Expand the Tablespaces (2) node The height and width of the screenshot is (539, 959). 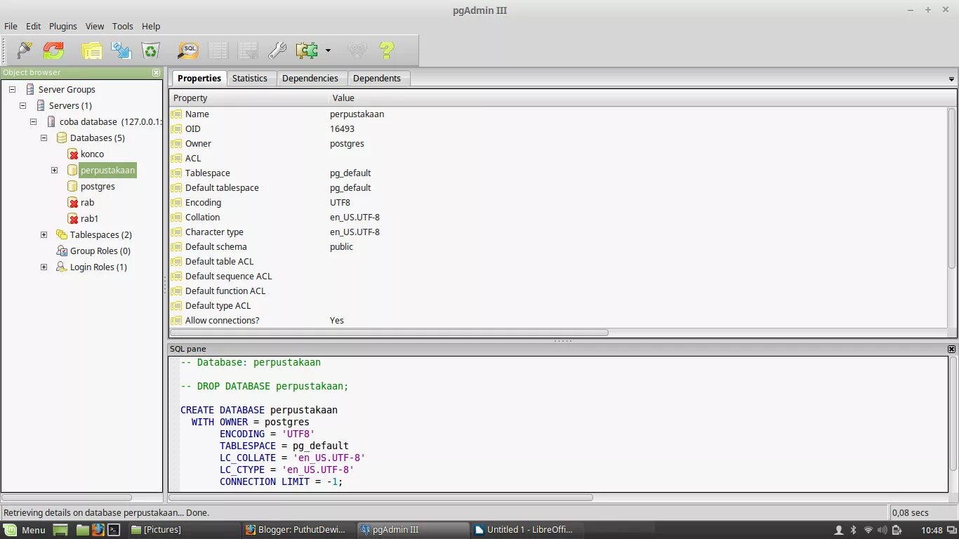point(44,234)
